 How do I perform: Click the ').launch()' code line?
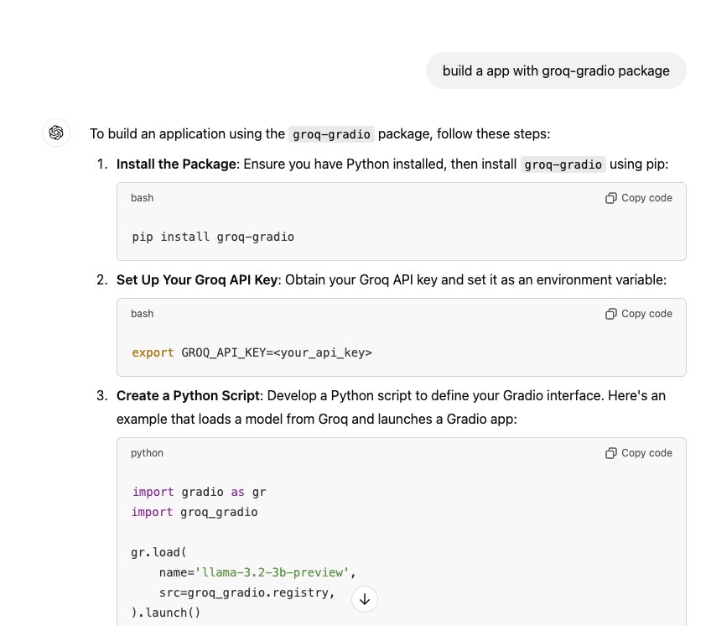point(165,613)
